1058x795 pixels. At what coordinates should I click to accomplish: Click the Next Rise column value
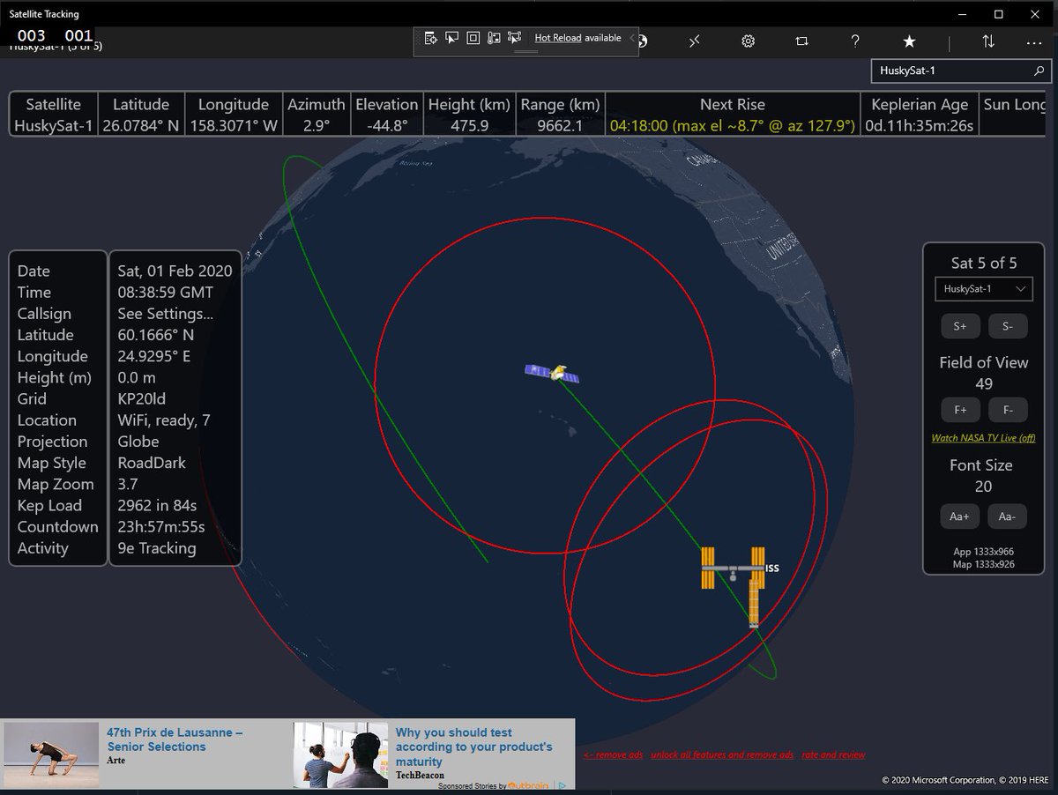point(733,126)
